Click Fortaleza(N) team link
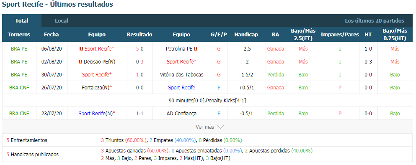The width and height of the screenshot is (416, 165). tap(96, 88)
